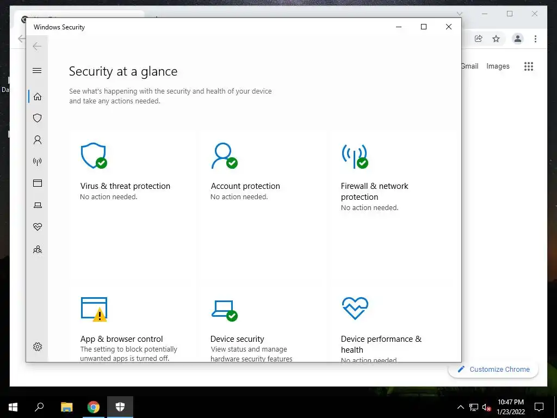
Task: Open File Explorer from the taskbar
Action: pos(66,407)
